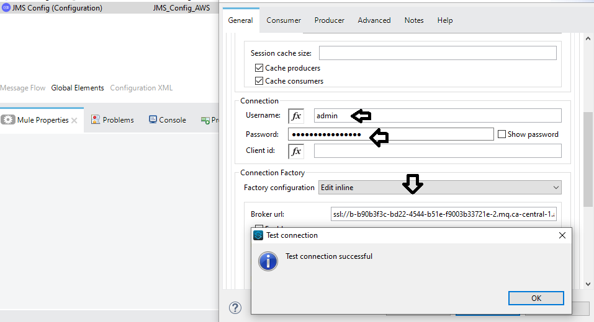The height and width of the screenshot is (322, 594).
Task: Enable the Show password checkbox
Action: coord(502,134)
